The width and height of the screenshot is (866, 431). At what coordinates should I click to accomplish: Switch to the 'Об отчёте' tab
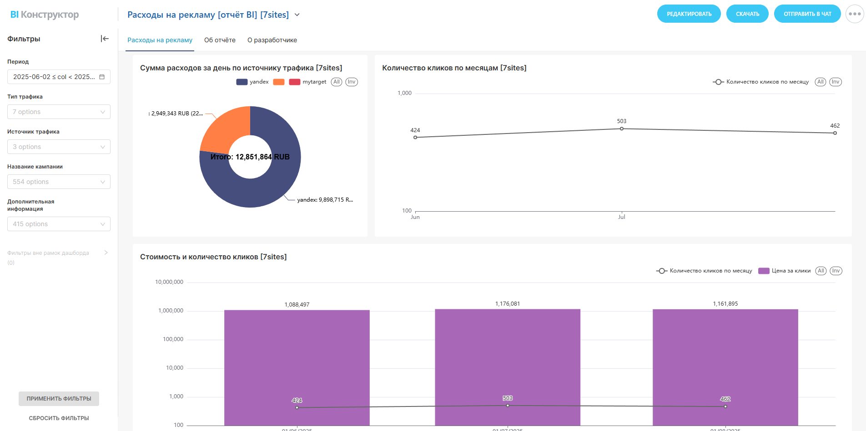pyautogui.click(x=220, y=40)
